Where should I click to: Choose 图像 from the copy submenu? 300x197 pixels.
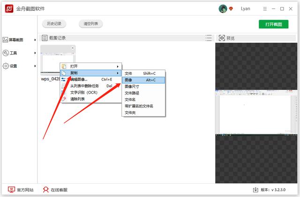(143, 80)
